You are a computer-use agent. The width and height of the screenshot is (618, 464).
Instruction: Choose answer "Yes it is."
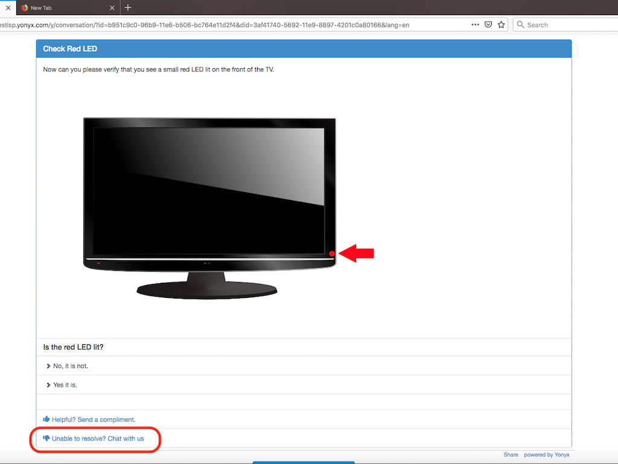click(304, 385)
